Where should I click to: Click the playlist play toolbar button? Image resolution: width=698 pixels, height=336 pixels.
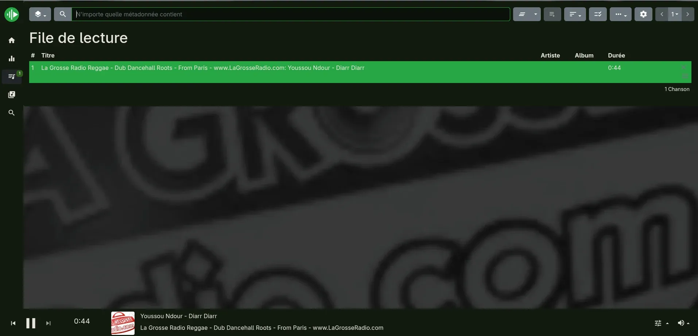(x=552, y=14)
